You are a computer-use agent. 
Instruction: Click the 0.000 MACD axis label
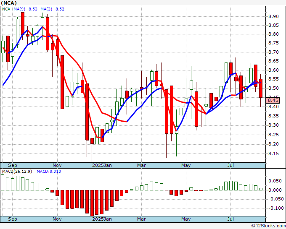click(275, 190)
